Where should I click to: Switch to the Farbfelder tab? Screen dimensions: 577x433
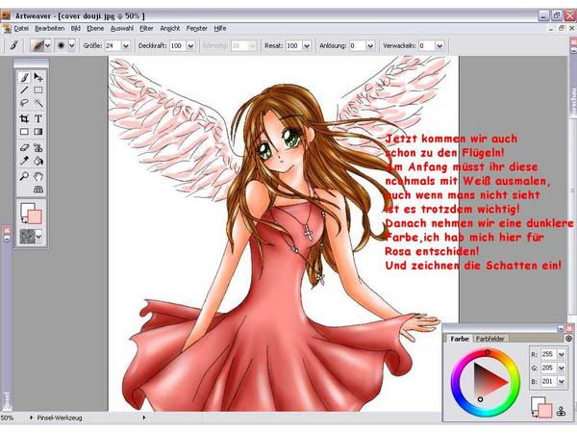489,339
